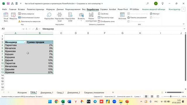This screenshot has height=105, width=187.
Task: Open the Файл menu
Action: (5, 9)
